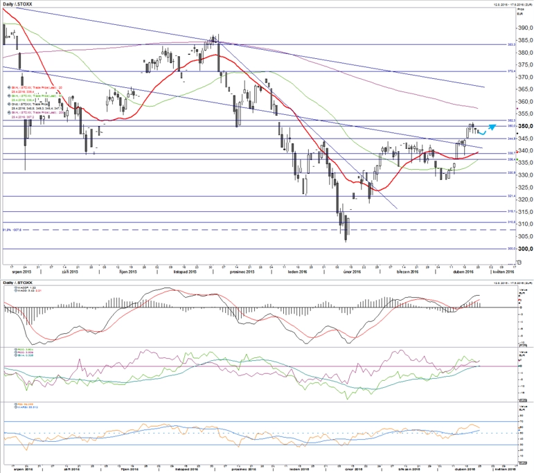Click the bold 350,0 price axis label
This screenshot has width=534, height=473.
click(525, 126)
